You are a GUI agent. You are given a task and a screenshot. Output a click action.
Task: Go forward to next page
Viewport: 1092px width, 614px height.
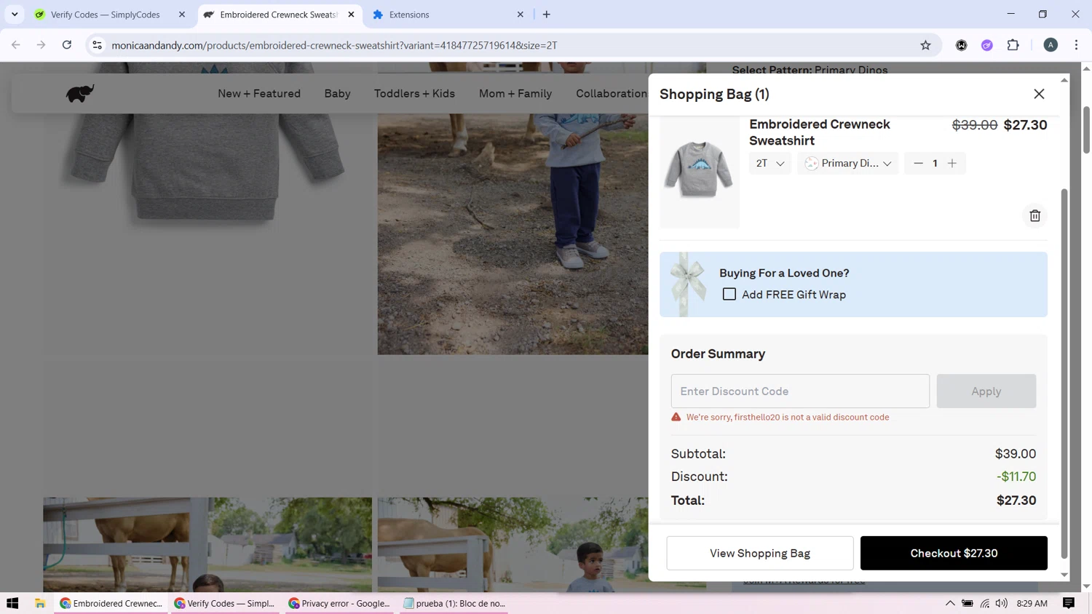coord(41,45)
